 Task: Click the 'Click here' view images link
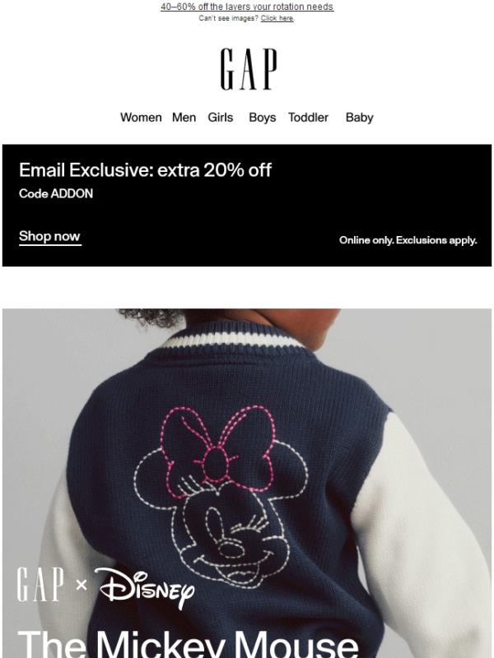(277, 18)
